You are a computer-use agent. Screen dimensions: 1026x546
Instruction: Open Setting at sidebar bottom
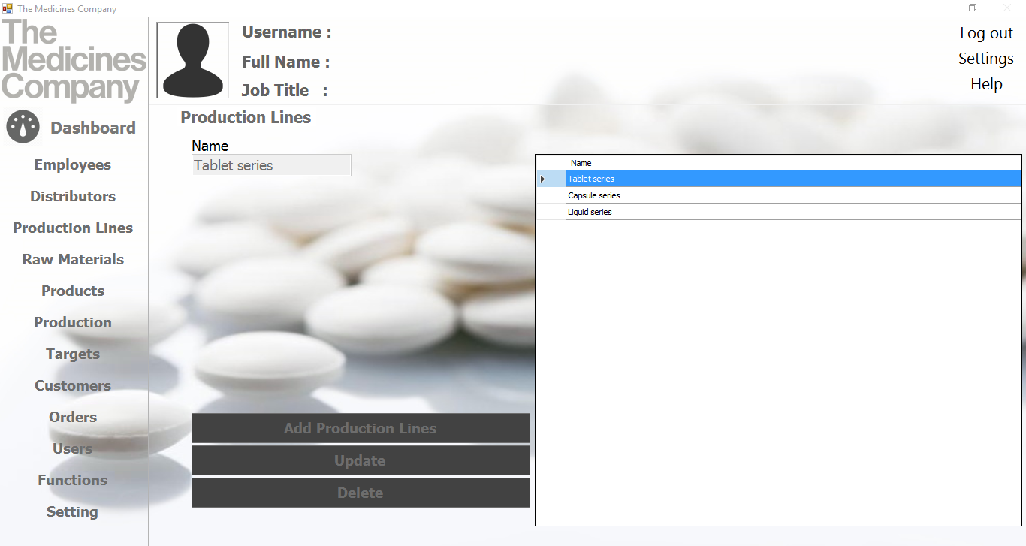point(73,511)
